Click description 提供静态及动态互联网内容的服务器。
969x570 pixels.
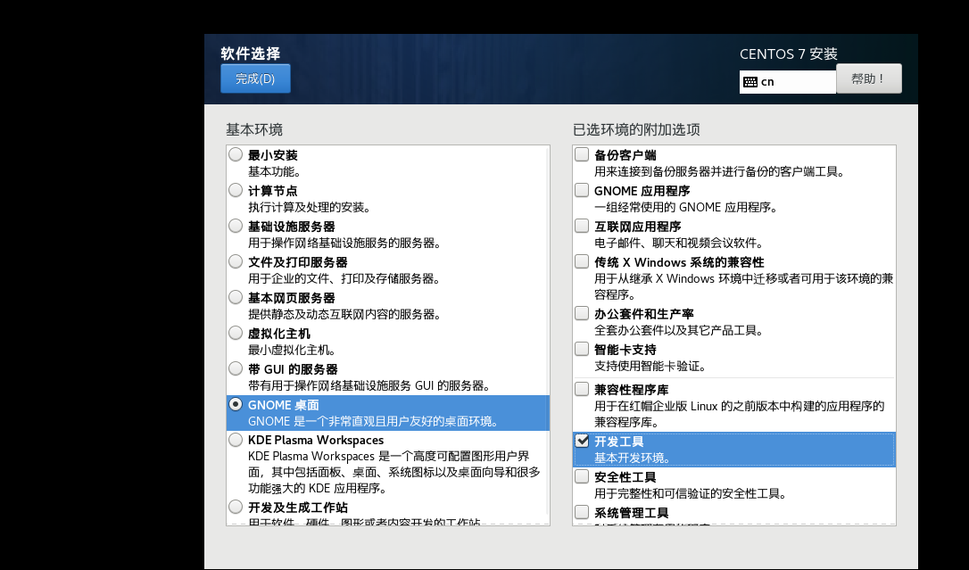(x=344, y=314)
